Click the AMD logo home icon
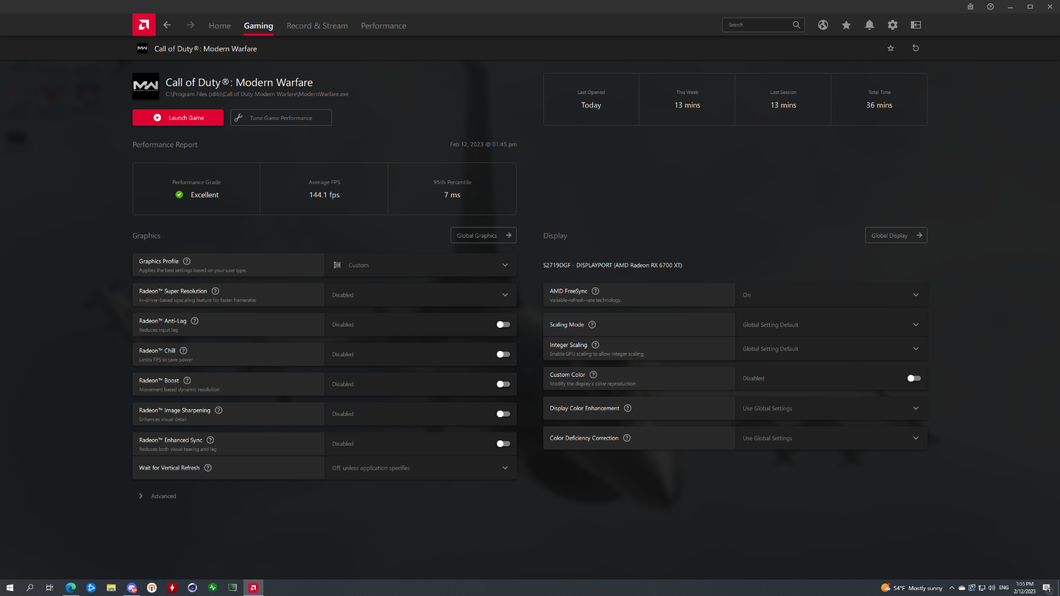This screenshot has width=1060, height=596. 144,25
